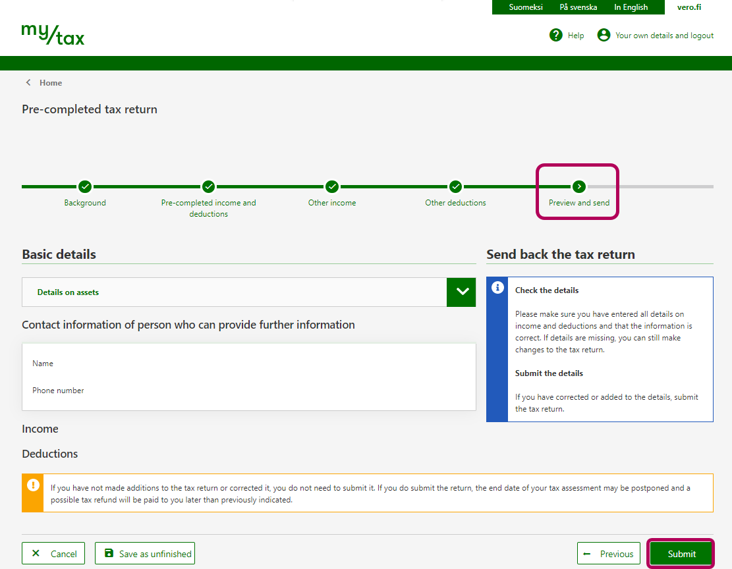Open Help via question mark icon

coord(555,35)
